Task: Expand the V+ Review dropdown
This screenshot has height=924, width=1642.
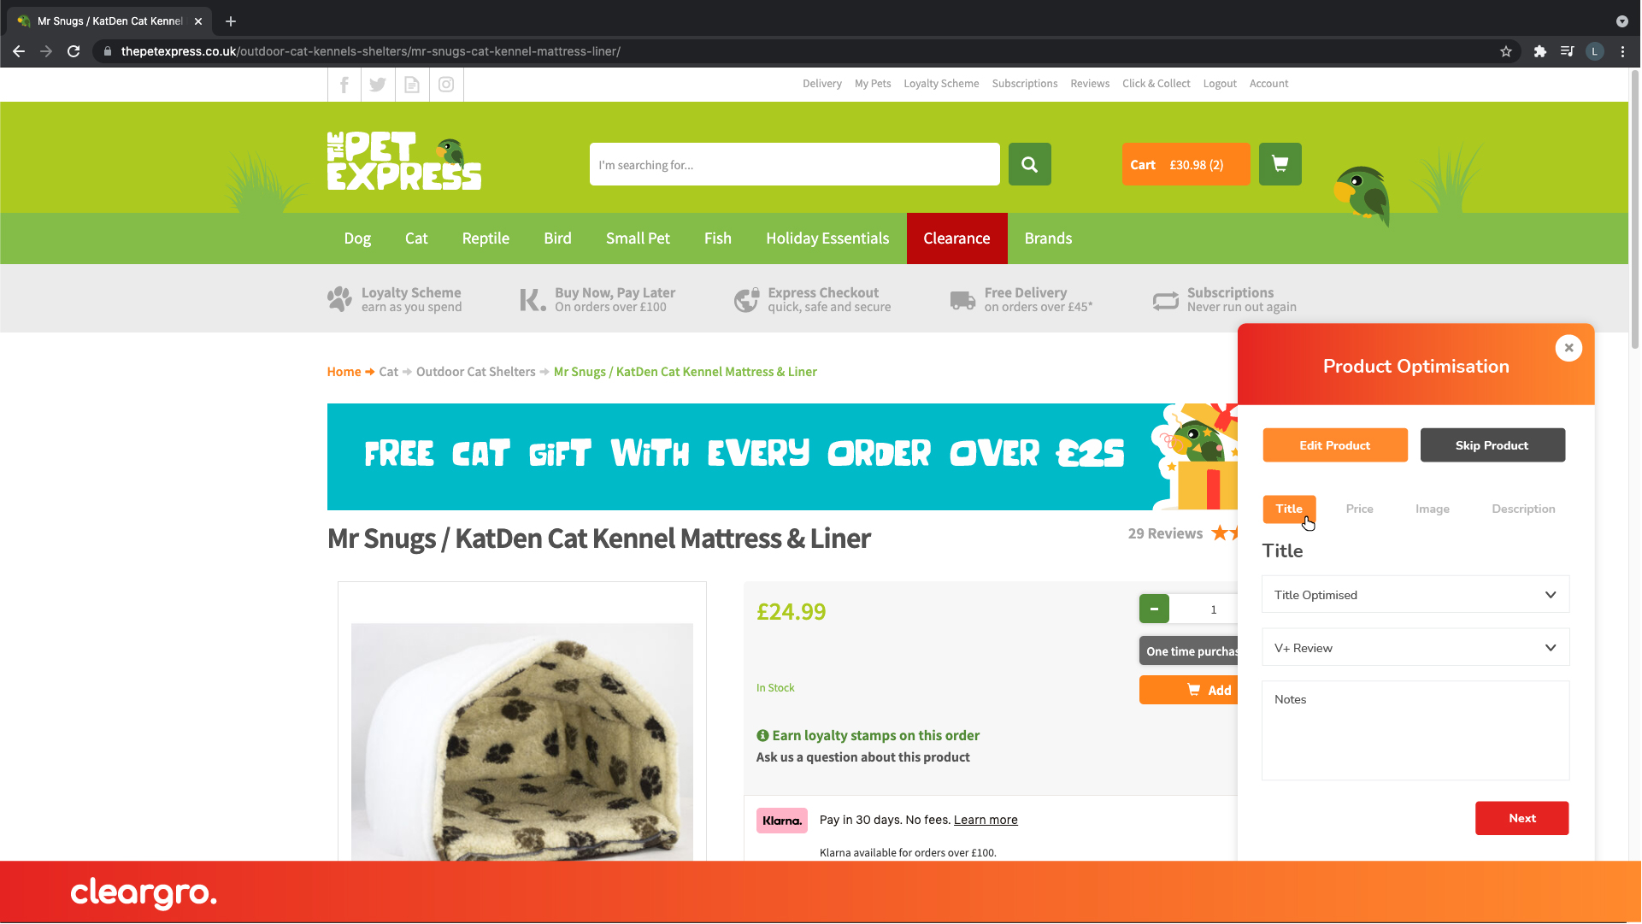Action: (x=1415, y=648)
